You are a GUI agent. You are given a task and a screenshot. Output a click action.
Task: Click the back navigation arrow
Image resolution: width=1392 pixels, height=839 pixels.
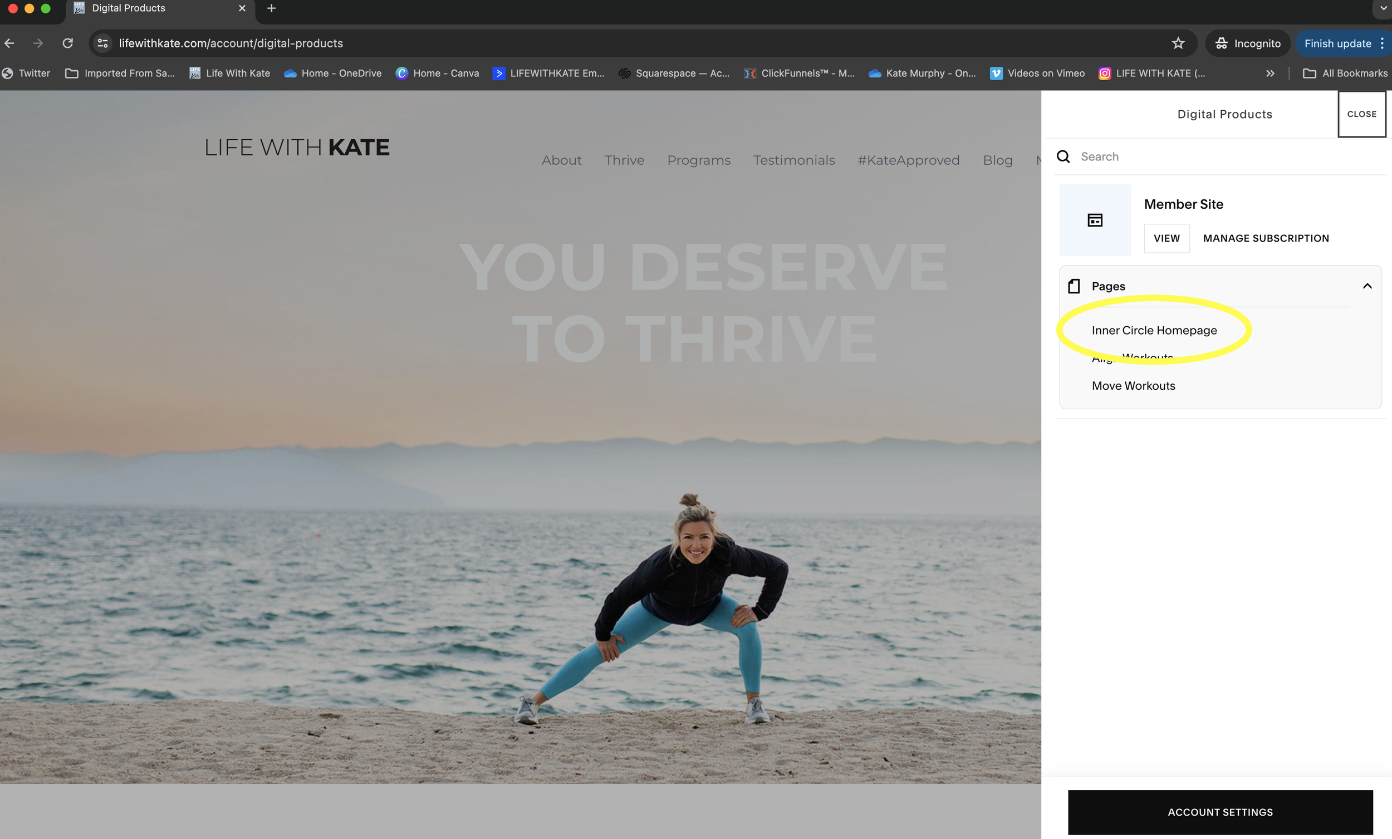(x=9, y=43)
